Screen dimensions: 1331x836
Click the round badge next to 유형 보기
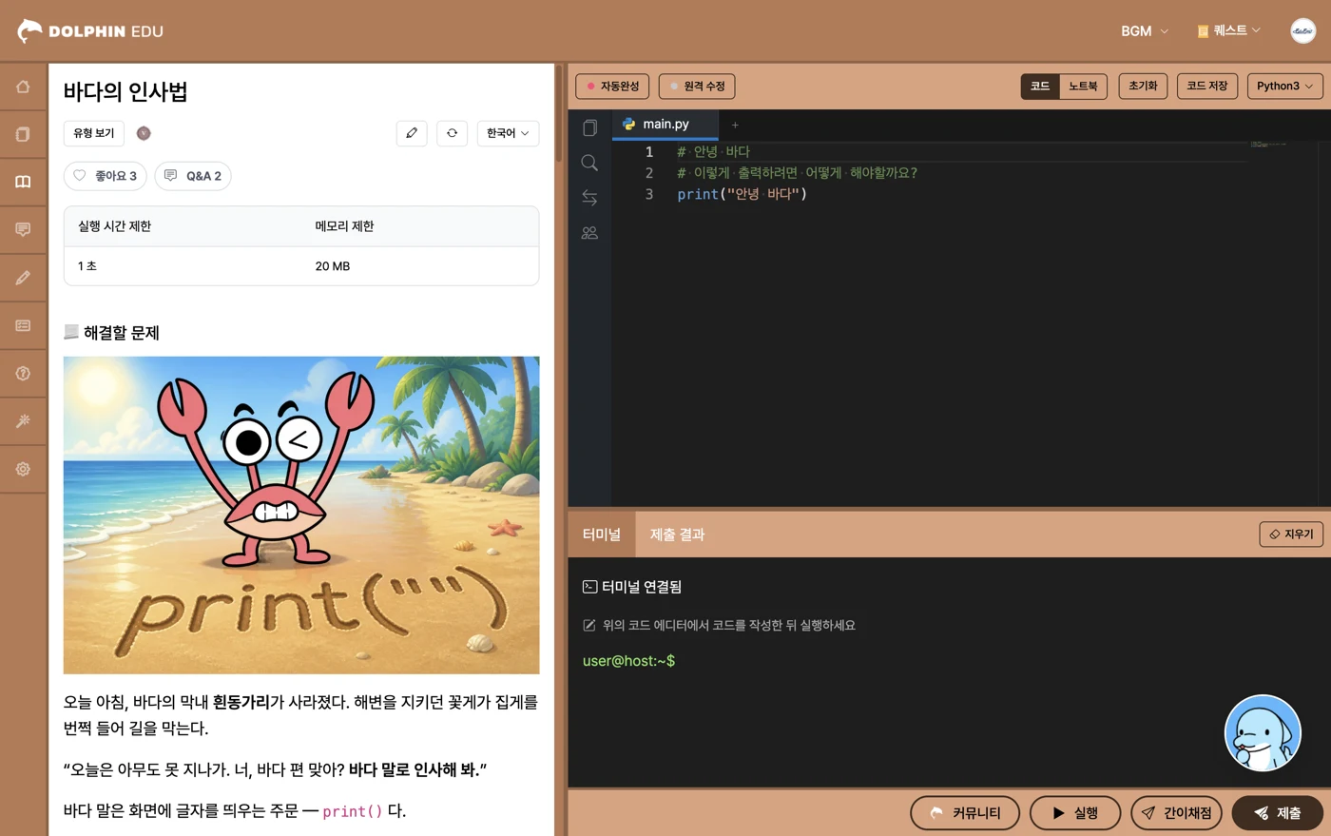pyautogui.click(x=144, y=133)
